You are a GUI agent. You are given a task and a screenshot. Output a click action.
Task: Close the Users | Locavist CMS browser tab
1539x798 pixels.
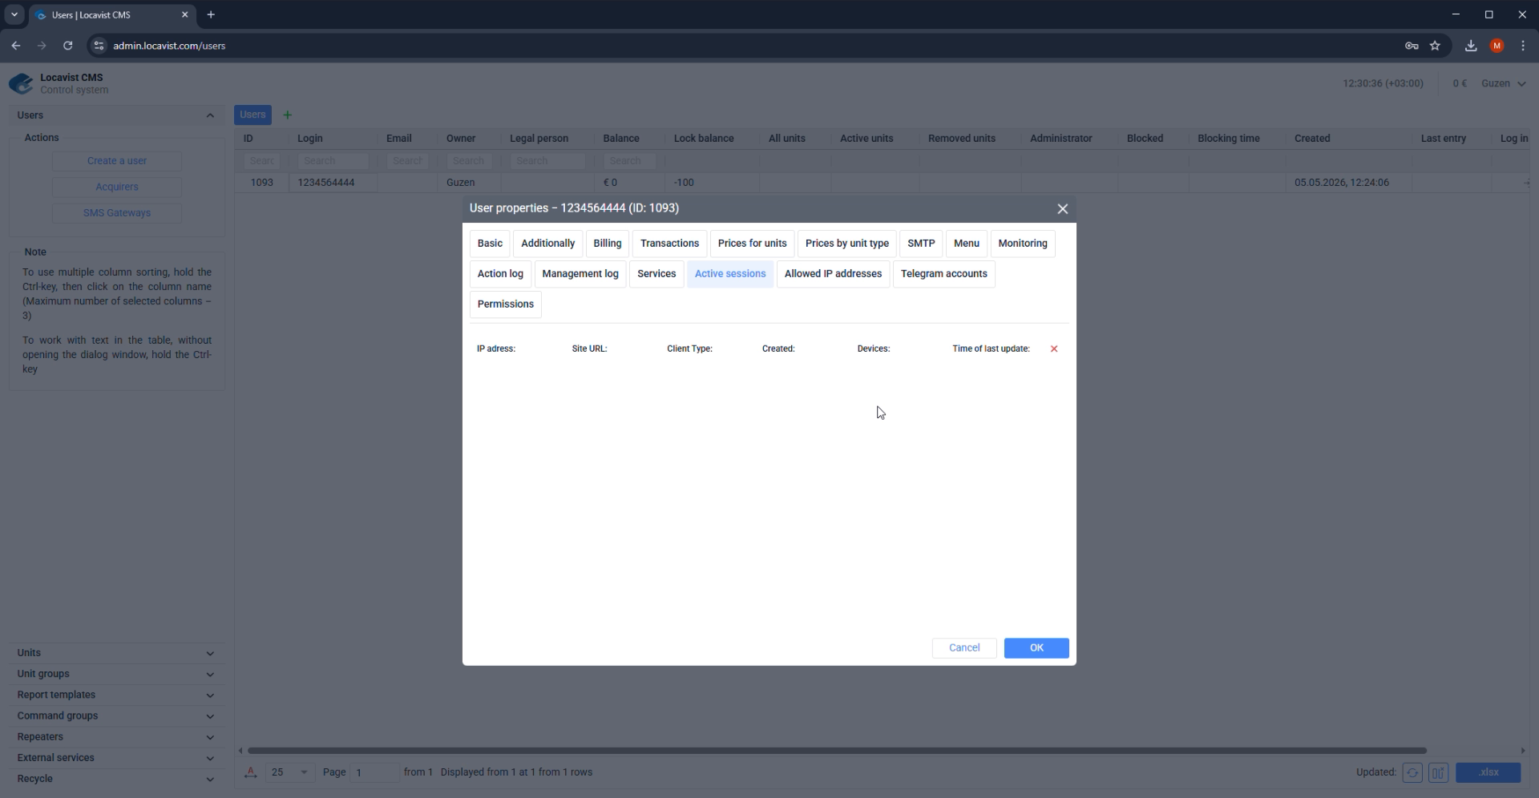point(184,14)
